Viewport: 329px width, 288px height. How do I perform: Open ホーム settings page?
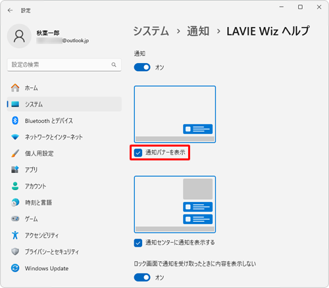tap(64, 88)
